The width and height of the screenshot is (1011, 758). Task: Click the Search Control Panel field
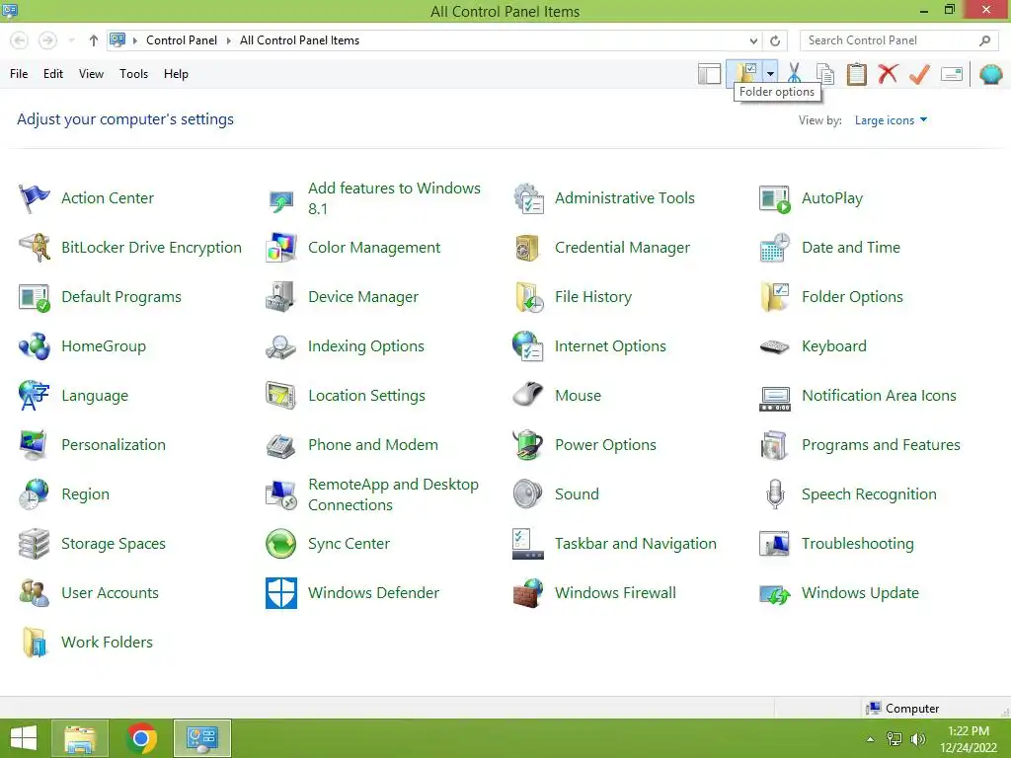pyautogui.click(x=898, y=40)
